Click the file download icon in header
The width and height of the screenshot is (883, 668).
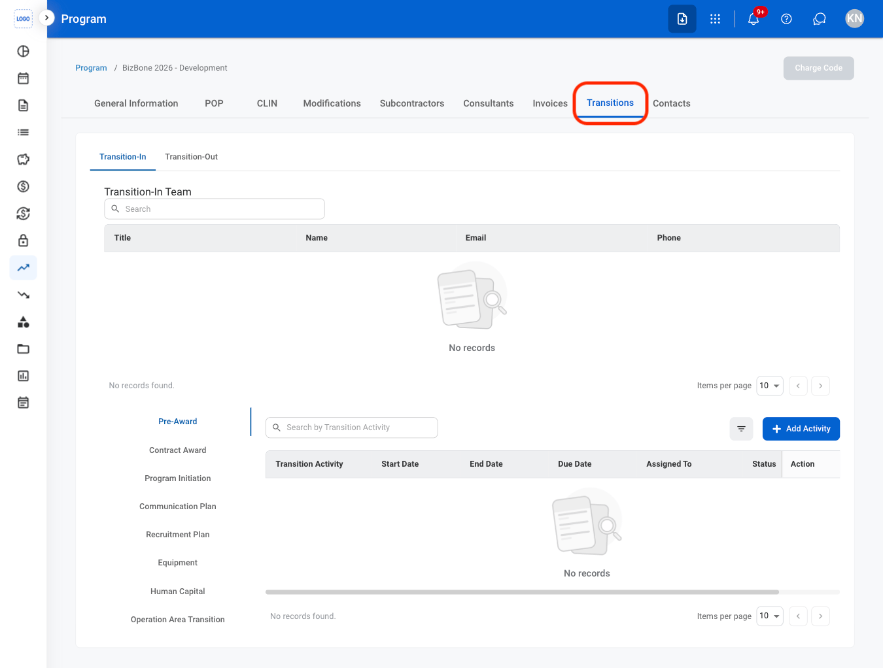click(x=682, y=19)
